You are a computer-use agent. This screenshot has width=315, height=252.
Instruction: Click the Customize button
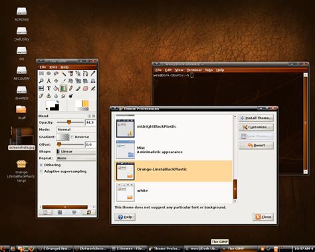pos(256,127)
